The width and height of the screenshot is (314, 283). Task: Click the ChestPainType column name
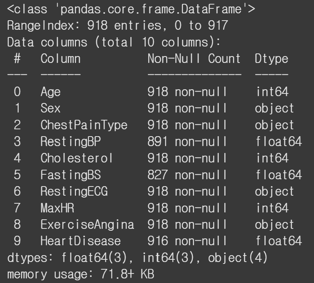(x=84, y=125)
